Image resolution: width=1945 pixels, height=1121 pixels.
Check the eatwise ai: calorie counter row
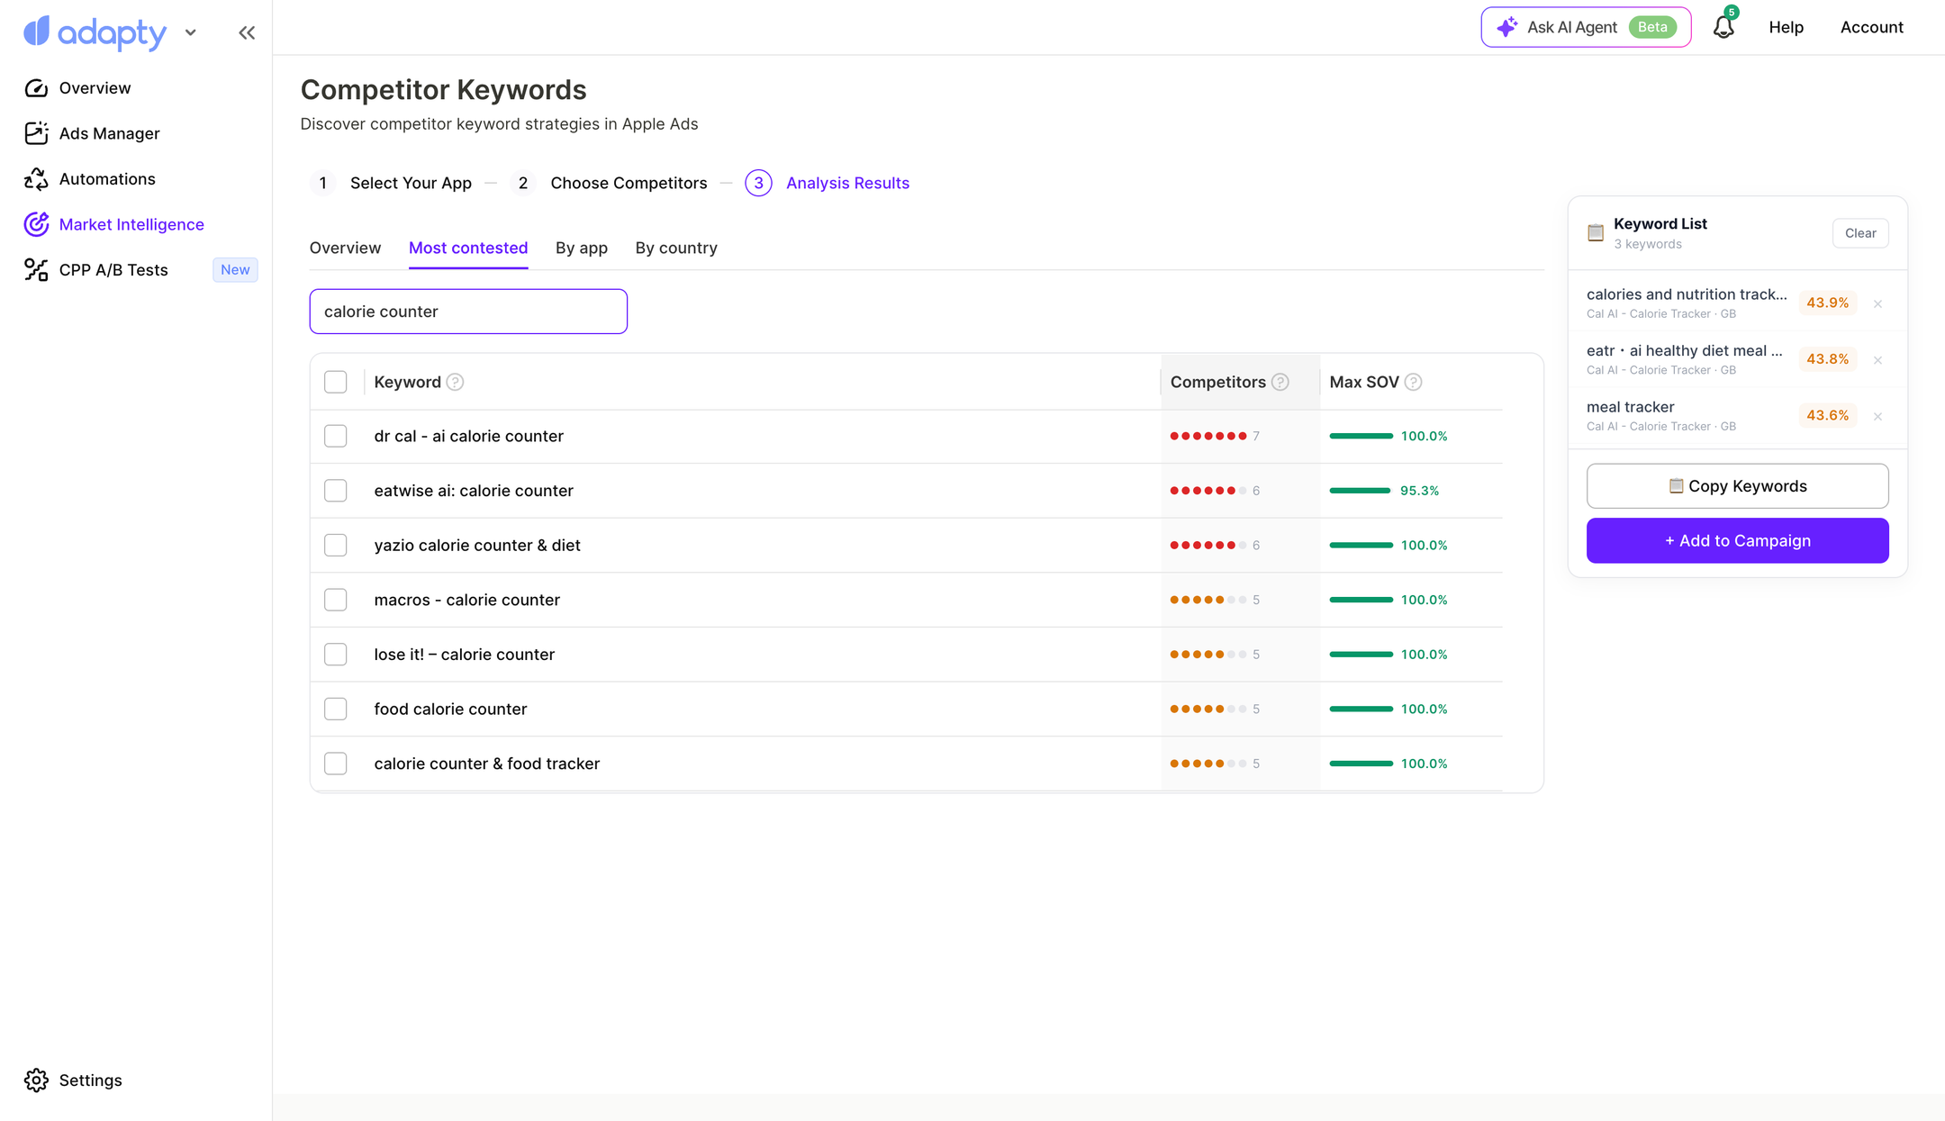click(336, 491)
